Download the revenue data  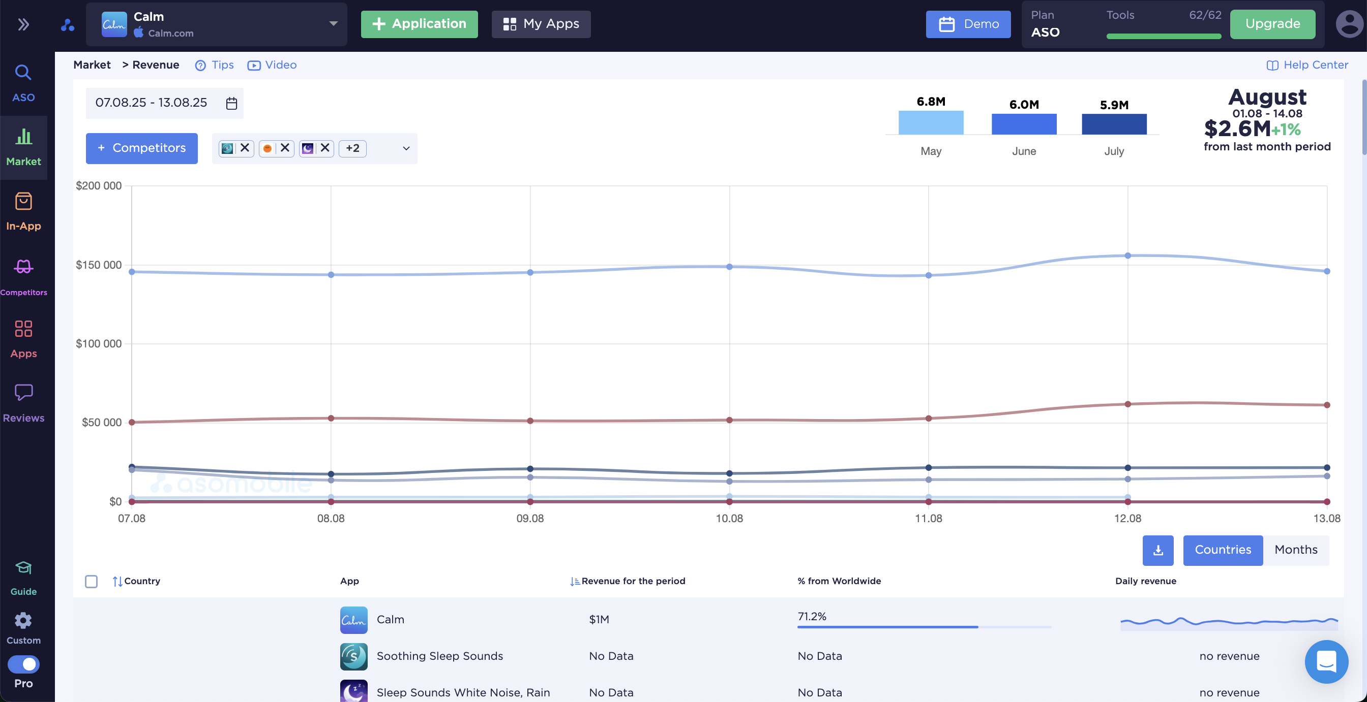click(1158, 550)
